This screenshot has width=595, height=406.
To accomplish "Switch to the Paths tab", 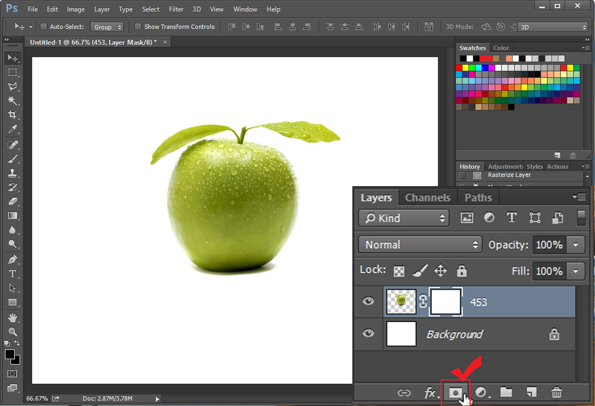I will (478, 198).
